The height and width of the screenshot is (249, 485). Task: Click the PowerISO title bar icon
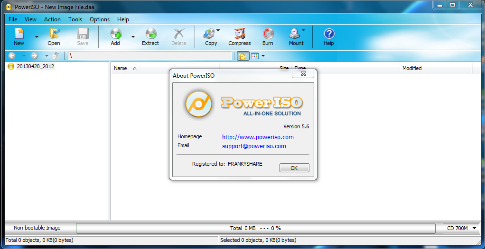9,7
